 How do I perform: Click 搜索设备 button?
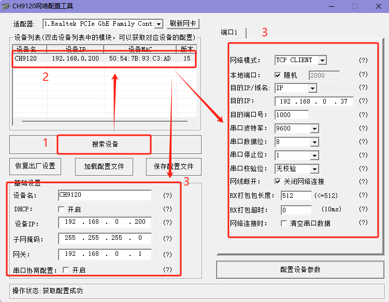click(105, 145)
